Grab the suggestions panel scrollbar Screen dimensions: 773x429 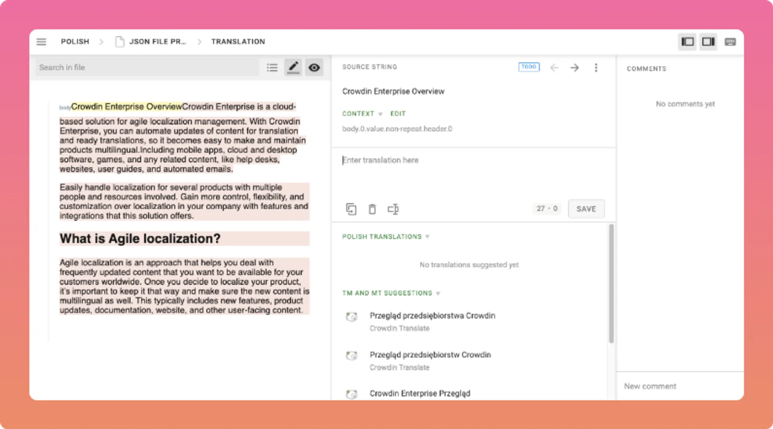(611, 283)
